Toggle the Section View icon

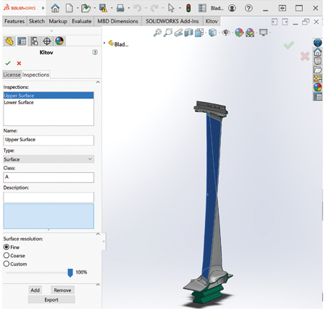pos(189,33)
